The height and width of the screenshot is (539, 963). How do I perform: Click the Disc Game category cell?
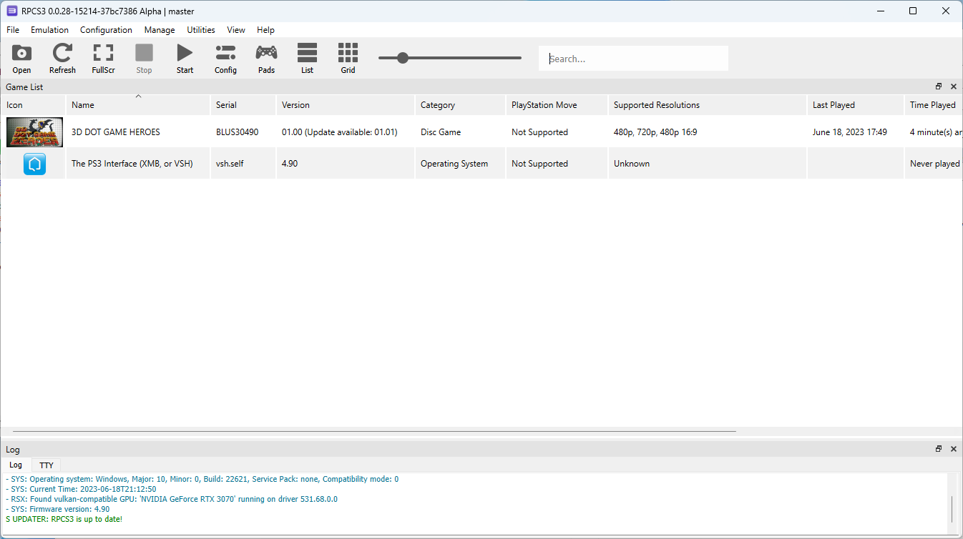441,132
